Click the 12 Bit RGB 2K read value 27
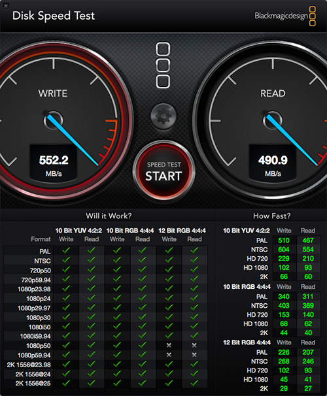 coord(308,388)
